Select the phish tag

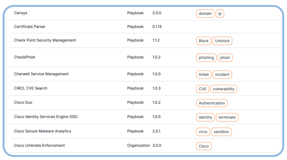pos(225,58)
